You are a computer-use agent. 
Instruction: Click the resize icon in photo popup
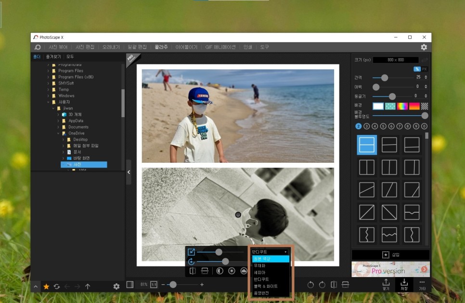[x=191, y=252]
